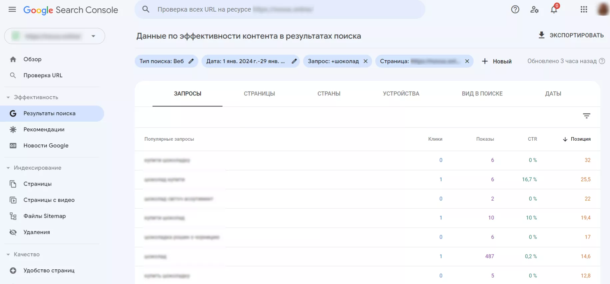The height and width of the screenshot is (284, 610).
Task: Sort table by Клики column
Action: [435, 139]
